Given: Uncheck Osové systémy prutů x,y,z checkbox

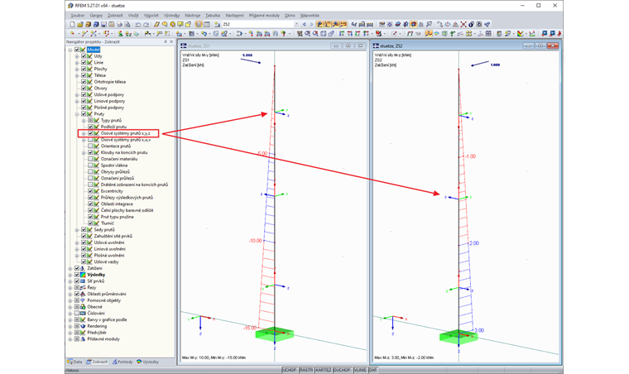Looking at the screenshot, I should [90, 133].
